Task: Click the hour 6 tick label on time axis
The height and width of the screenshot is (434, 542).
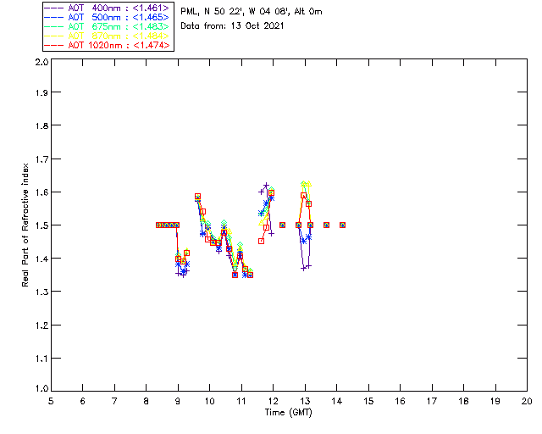Action: click(83, 401)
